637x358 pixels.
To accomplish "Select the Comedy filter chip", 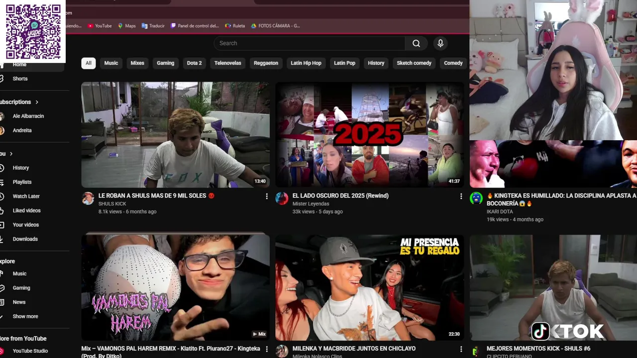I will click(453, 63).
